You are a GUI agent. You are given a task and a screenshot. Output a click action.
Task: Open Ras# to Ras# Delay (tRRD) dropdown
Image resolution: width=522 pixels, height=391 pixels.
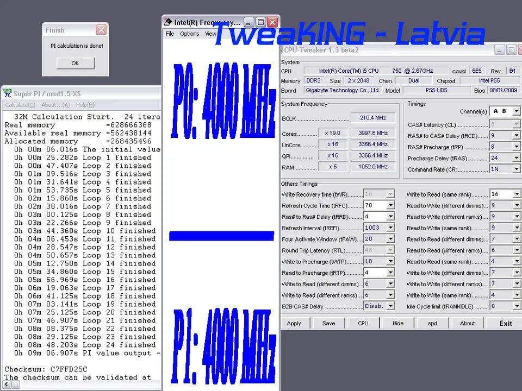[x=390, y=217]
